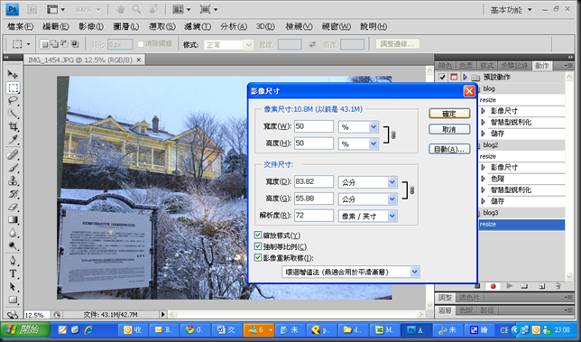The image size is (581, 342).
Task: Open the 檔案(F) menu
Action: click(x=21, y=27)
